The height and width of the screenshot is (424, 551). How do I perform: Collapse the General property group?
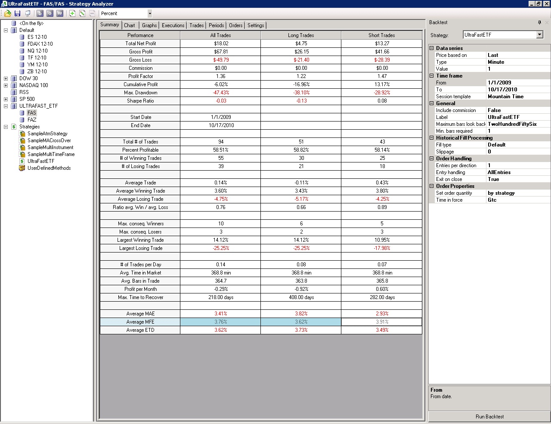point(432,103)
